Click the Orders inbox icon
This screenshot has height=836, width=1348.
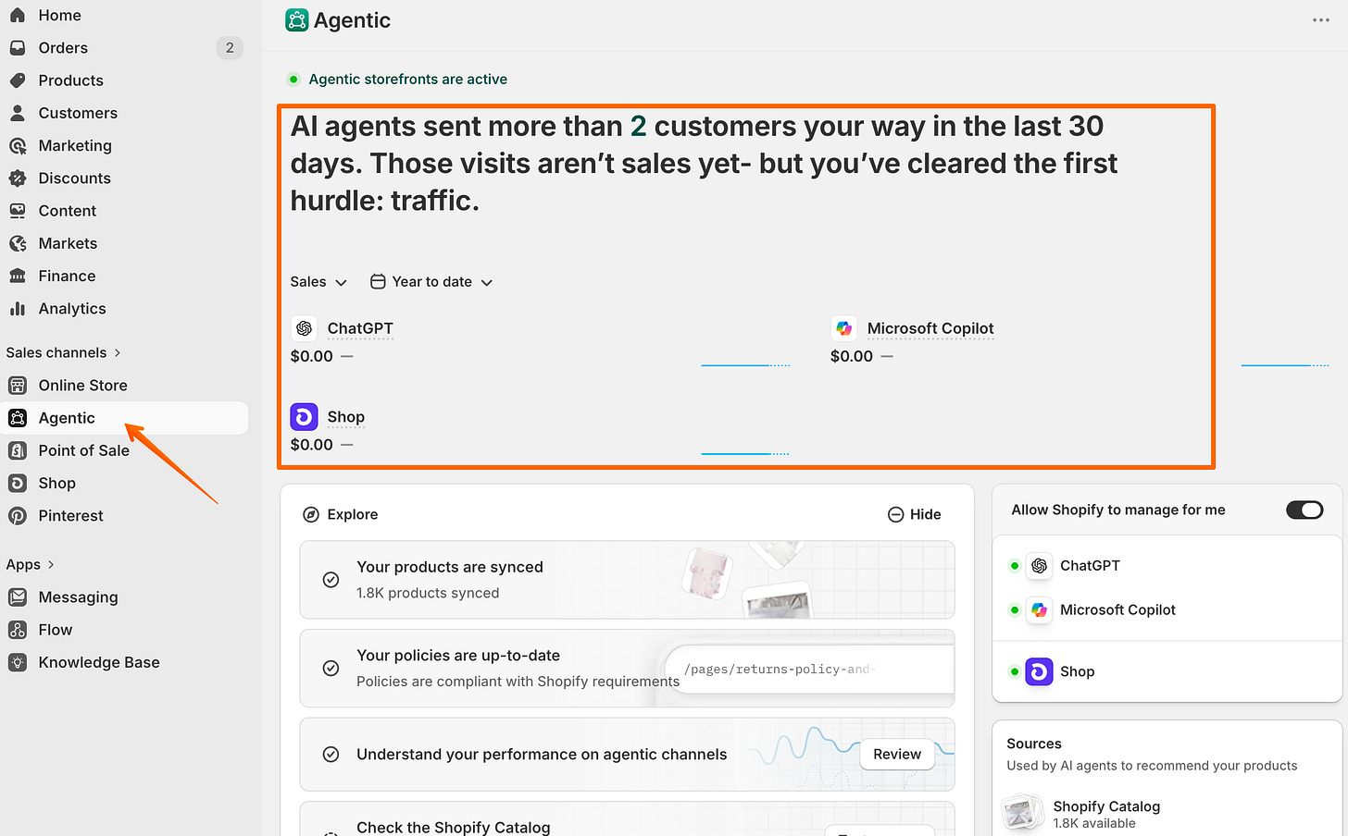coord(18,48)
